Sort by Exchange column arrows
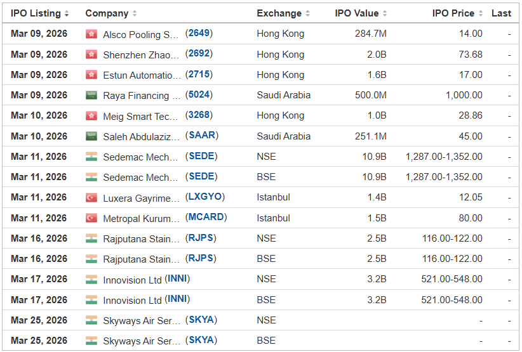Screen dimensions: 522x352 (307, 13)
